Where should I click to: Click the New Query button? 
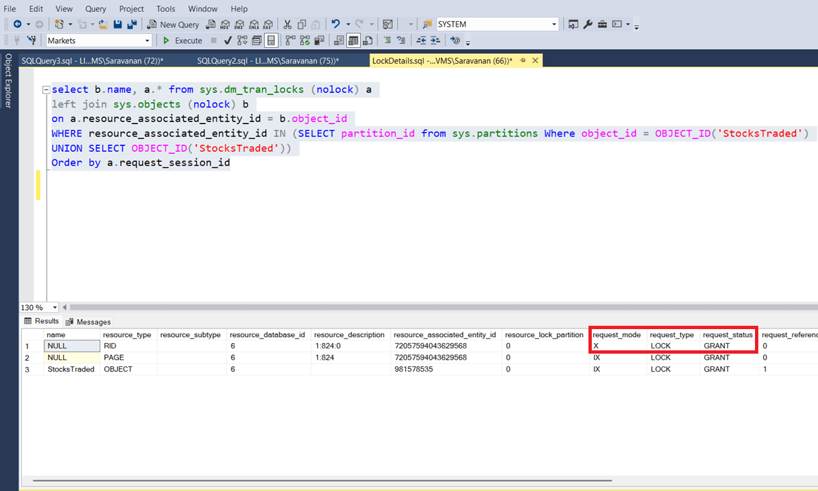click(x=173, y=25)
